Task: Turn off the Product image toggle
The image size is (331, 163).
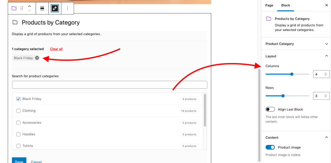Action: point(270,147)
